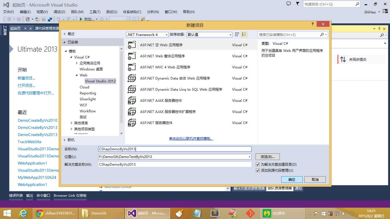Select the Workflow template category
The width and height of the screenshot is (390, 219).
tap(88, 111)
